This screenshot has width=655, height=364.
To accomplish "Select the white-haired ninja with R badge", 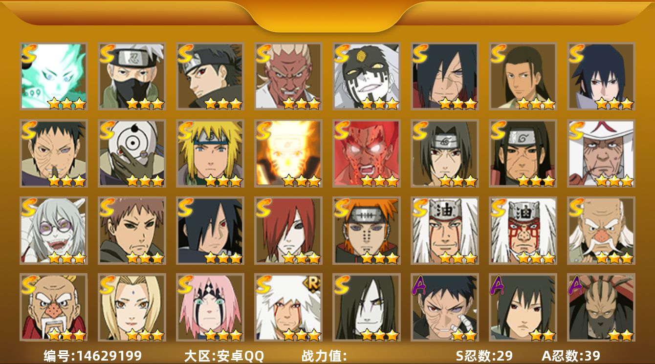I will (288, 307).
